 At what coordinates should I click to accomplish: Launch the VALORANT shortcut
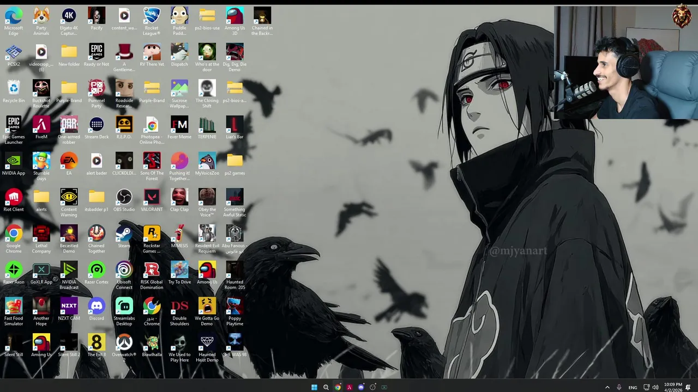click(152, 200)
